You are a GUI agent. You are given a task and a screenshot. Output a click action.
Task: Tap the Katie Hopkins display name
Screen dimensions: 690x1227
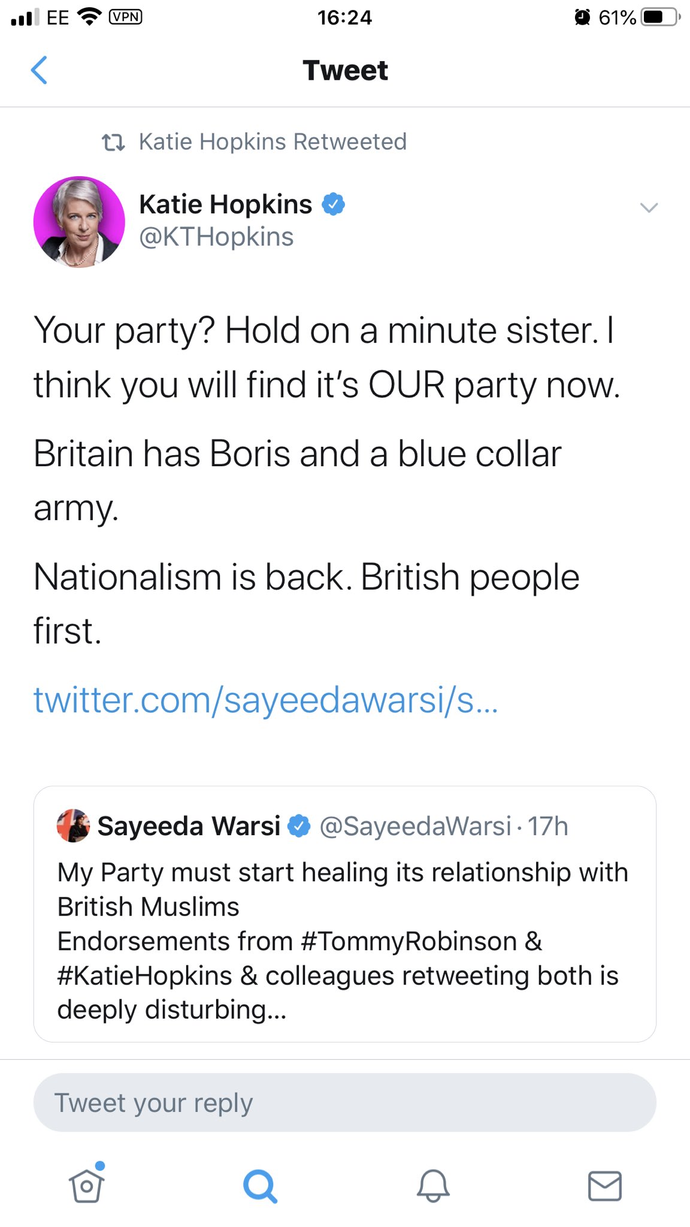point(225,204)
